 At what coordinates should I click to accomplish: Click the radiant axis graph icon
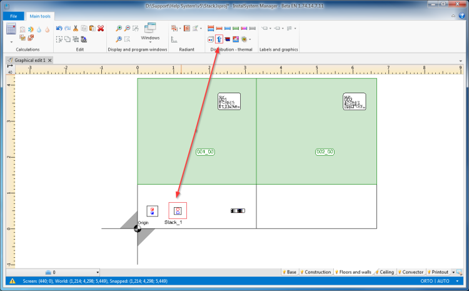[174, 39]
